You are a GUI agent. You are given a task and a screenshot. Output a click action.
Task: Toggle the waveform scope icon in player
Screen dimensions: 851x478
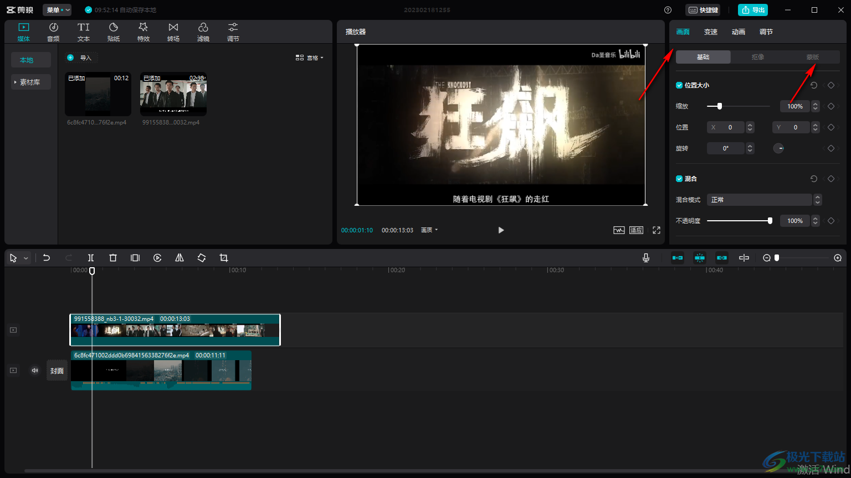pyautogui.click(x=619, y=230)
